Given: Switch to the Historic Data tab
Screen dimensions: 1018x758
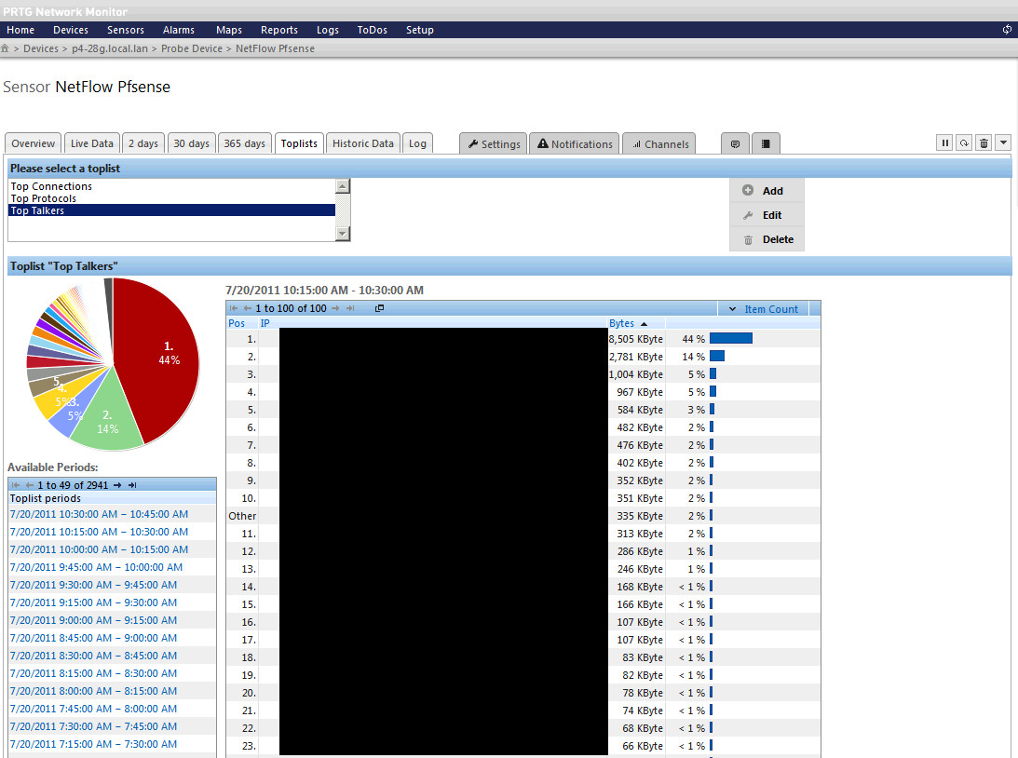Looking at the screenshot, I should 363,143.
